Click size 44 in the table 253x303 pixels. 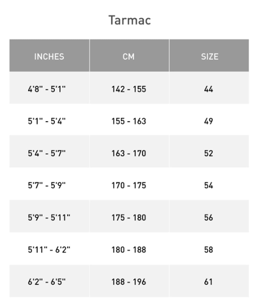click(209, 89)
